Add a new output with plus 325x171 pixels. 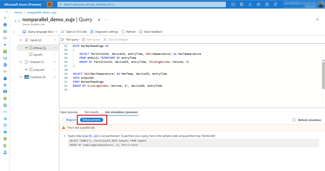tap(55, 62)
